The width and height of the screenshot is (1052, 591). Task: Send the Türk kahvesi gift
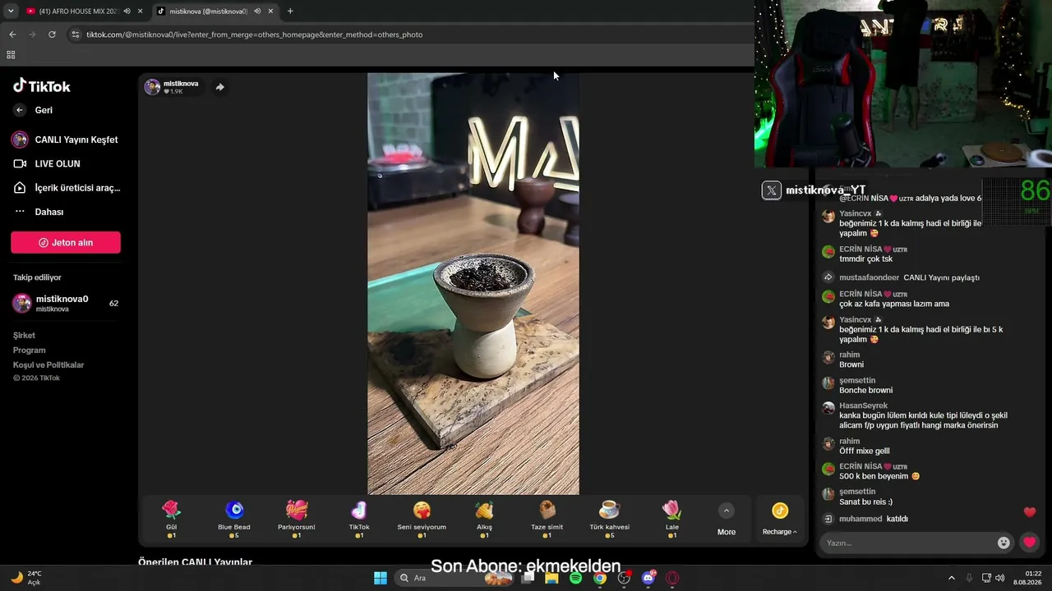point(609,519)
